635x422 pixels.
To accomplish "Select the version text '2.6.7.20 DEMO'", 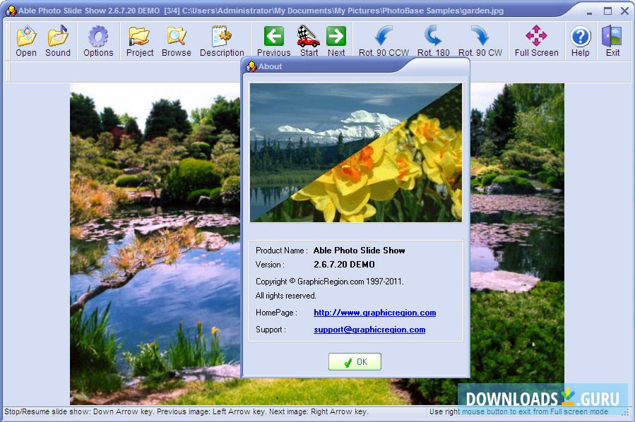I will 344,264.
